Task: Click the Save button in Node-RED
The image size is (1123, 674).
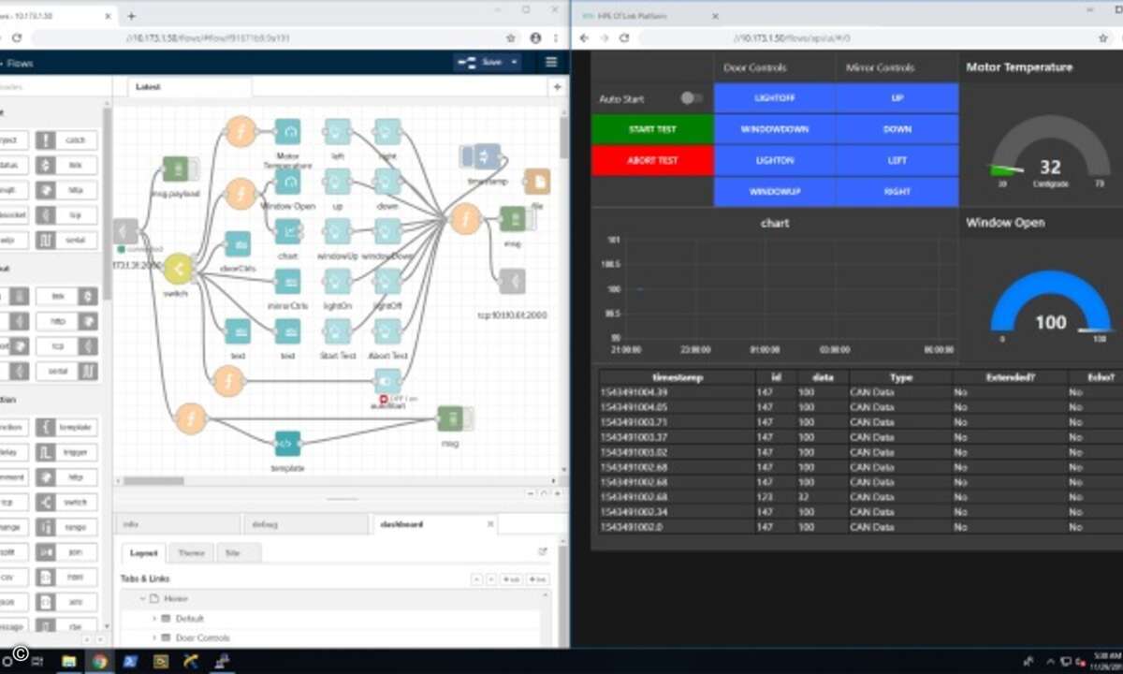Action: point(481,63)
